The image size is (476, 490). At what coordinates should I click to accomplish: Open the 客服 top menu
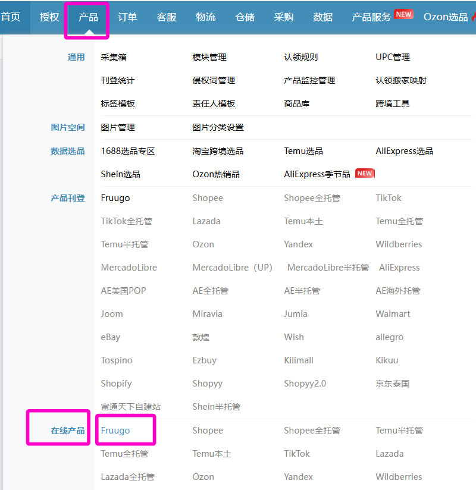(x=167, y=17)
